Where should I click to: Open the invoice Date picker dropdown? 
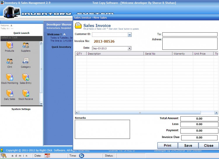(x=129, y=48)
